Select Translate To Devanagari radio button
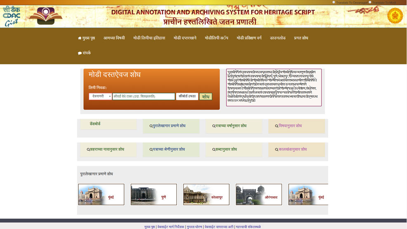This screenshot has width=407, height=229. (334, 2)
